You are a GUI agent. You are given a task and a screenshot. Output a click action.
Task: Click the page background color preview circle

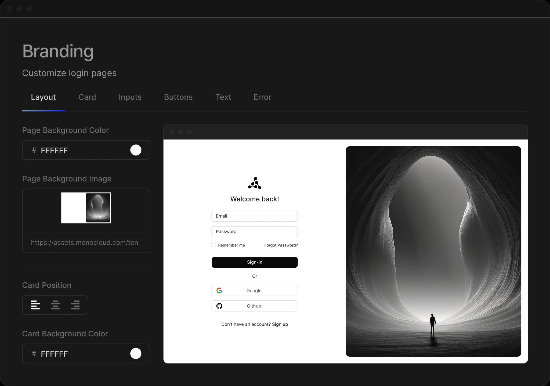tap(136, 150)
